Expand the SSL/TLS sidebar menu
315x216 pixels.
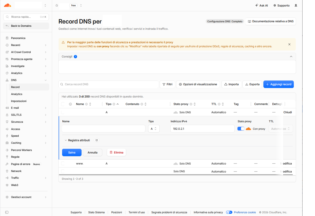point(46,115)
